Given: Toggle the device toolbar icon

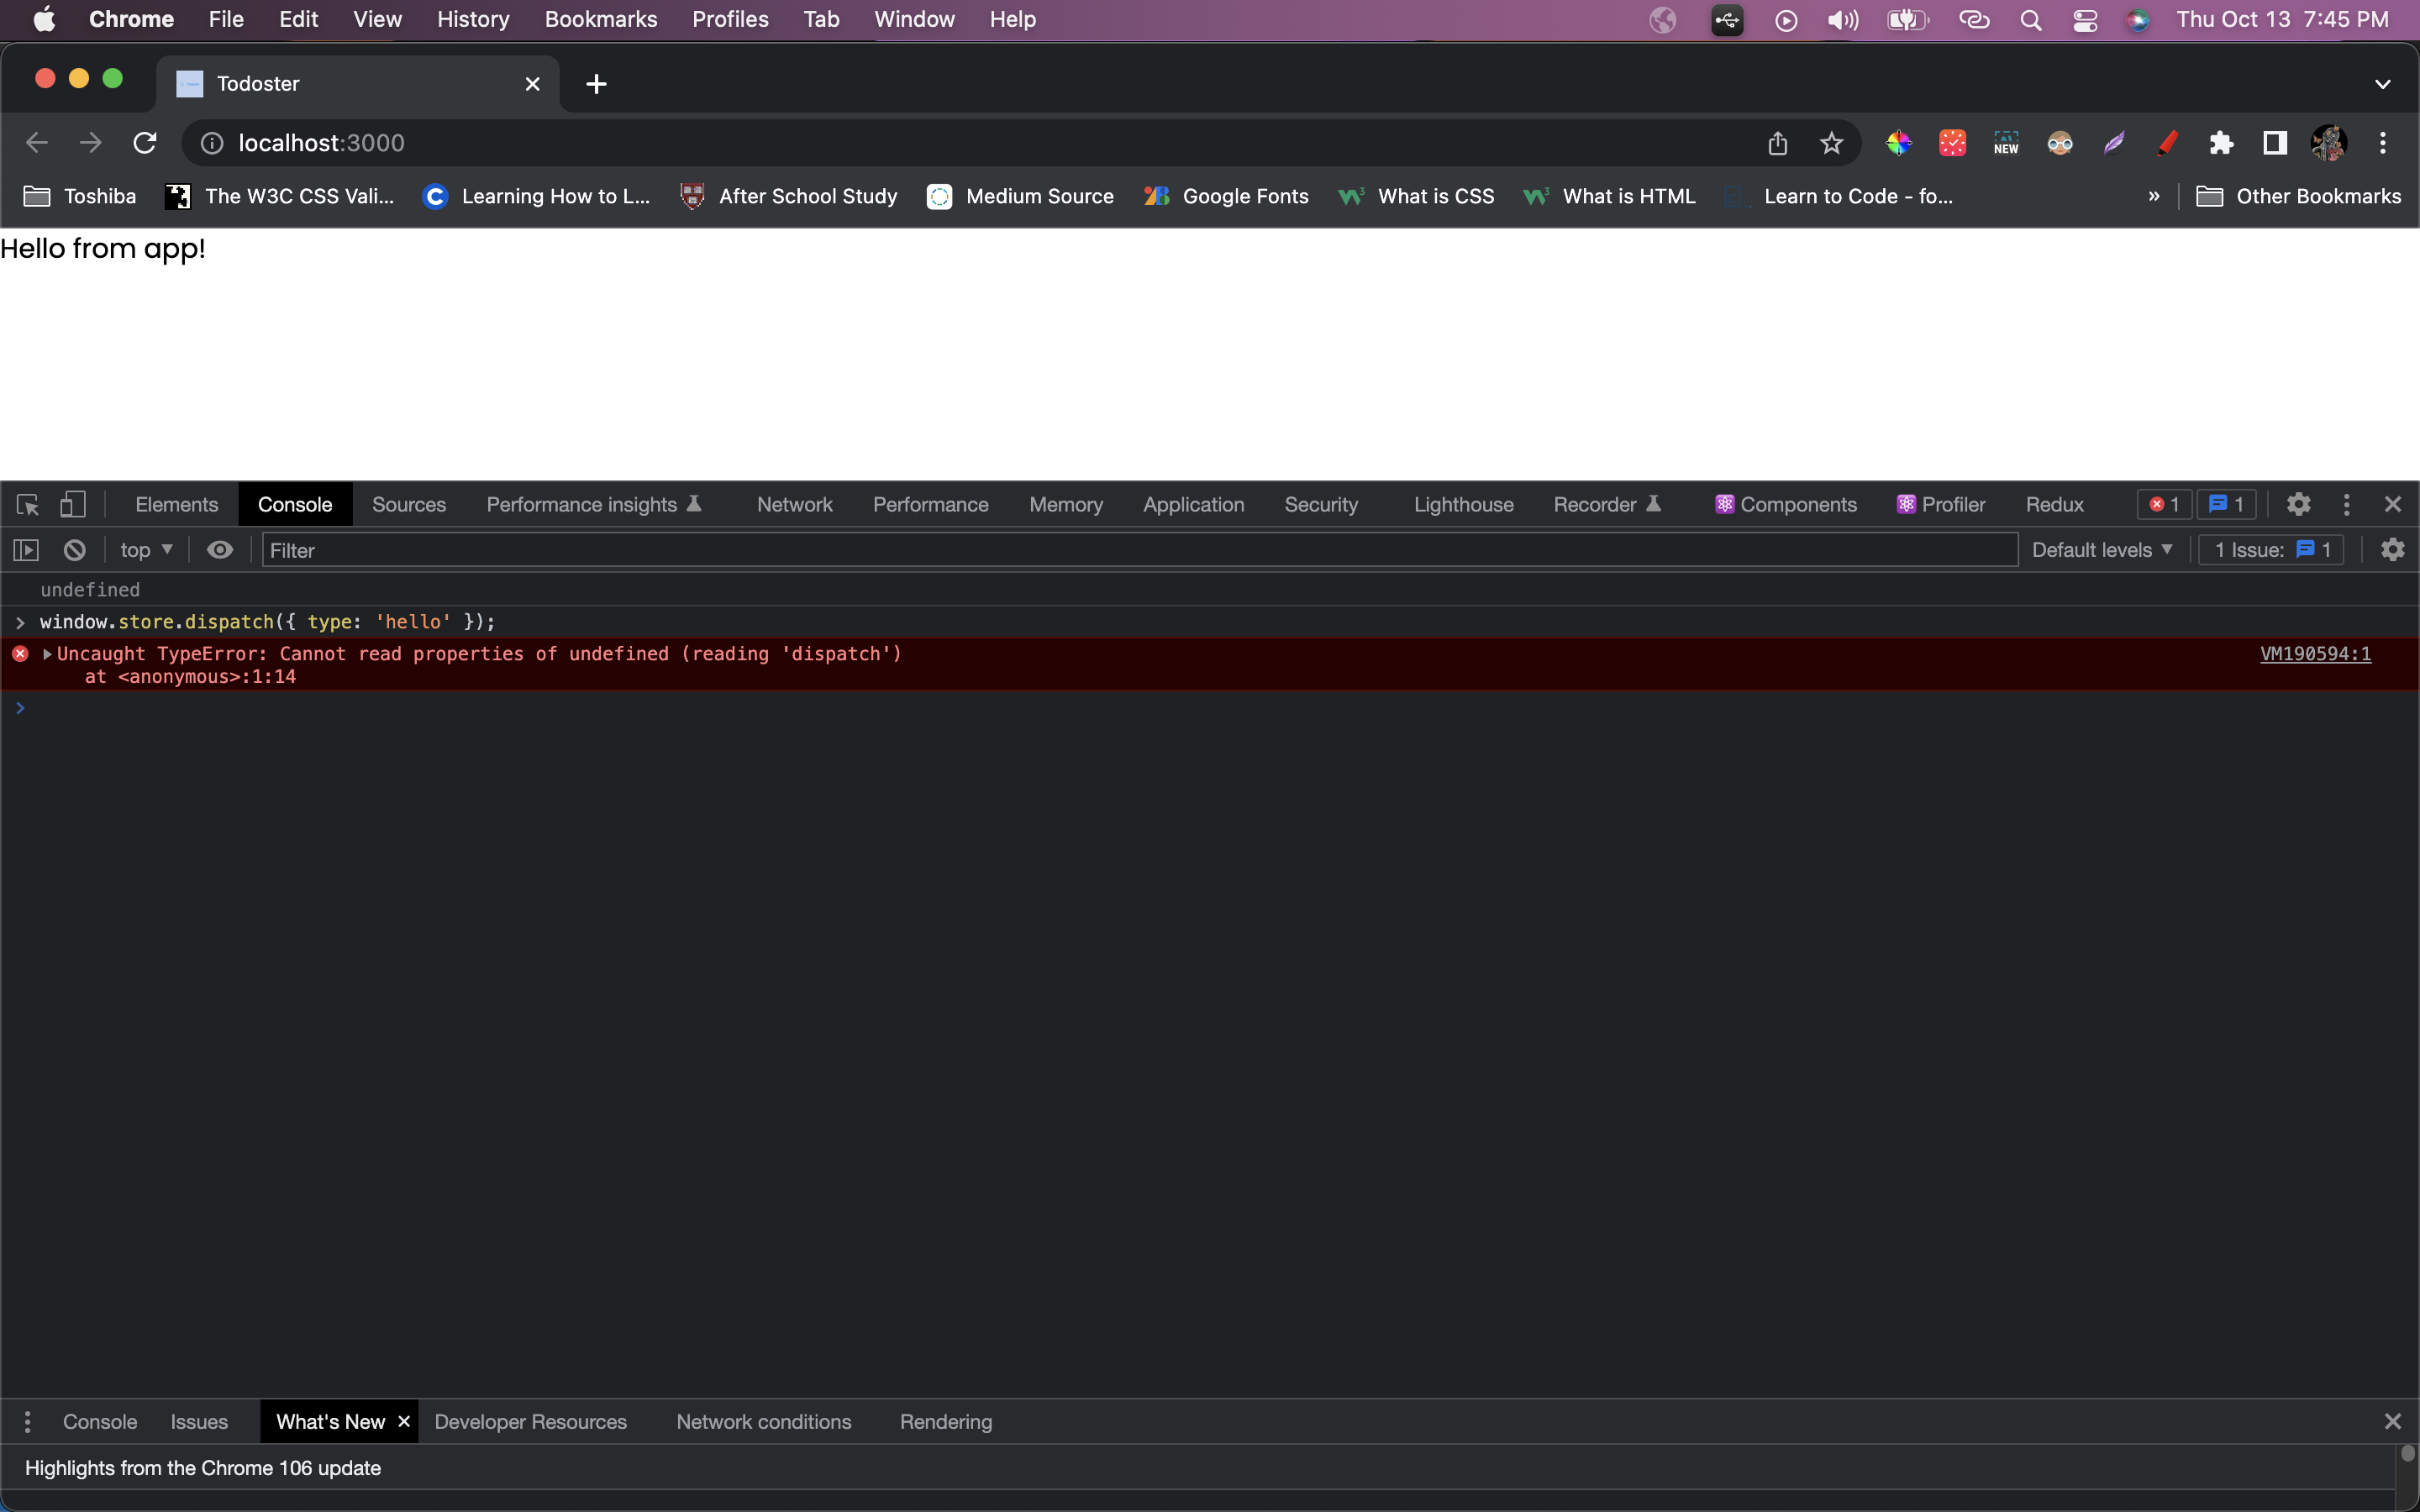Looking at the screenshot, I should pos(72,504).
